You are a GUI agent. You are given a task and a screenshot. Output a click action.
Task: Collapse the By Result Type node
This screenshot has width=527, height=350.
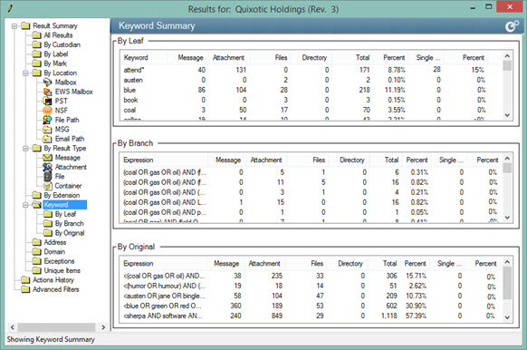(x=25, y=149)
